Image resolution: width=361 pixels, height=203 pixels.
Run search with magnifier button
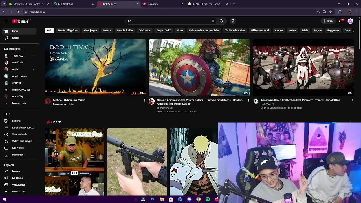[x=221, y=21]
